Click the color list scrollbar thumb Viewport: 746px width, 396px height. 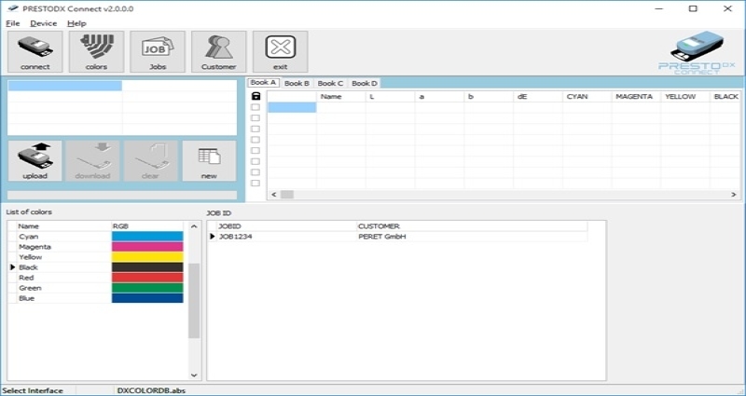click(x=194, y=300)
